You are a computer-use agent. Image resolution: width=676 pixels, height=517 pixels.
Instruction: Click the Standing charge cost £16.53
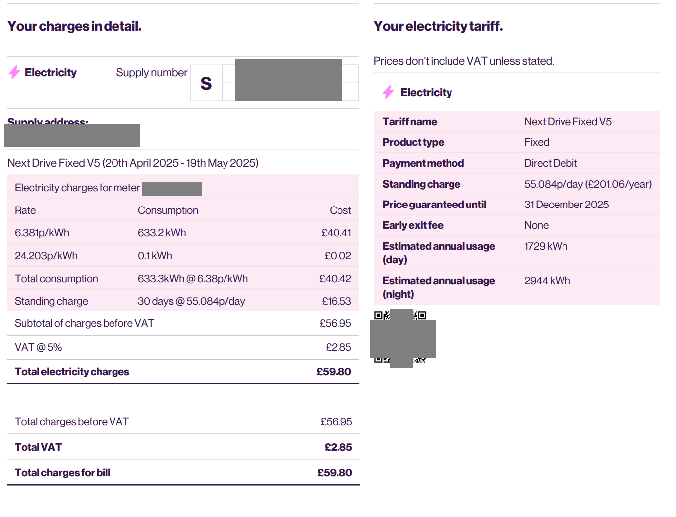click(x=337, y=301)
